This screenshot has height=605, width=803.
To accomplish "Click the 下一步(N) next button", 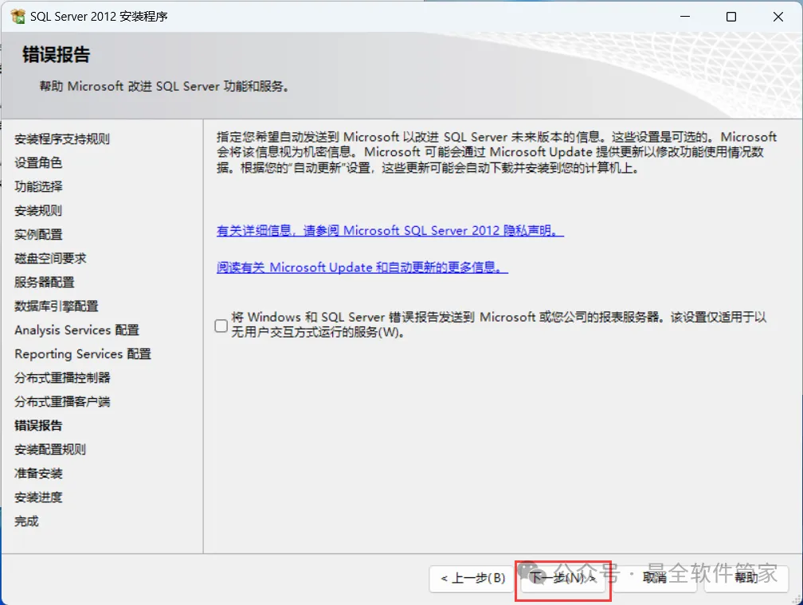I will tap(562, 579).
